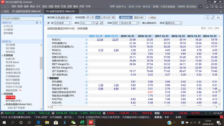
Task: Click the increase decimal places icon
Action: point(96,23)
